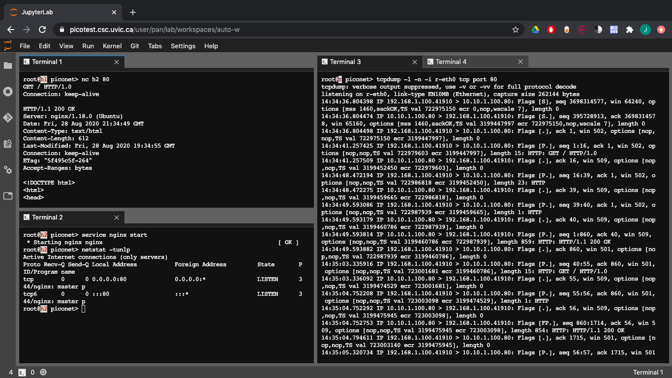672x378 pixels.
Task: Close the Terminal 2 tab
Action: 117,218
